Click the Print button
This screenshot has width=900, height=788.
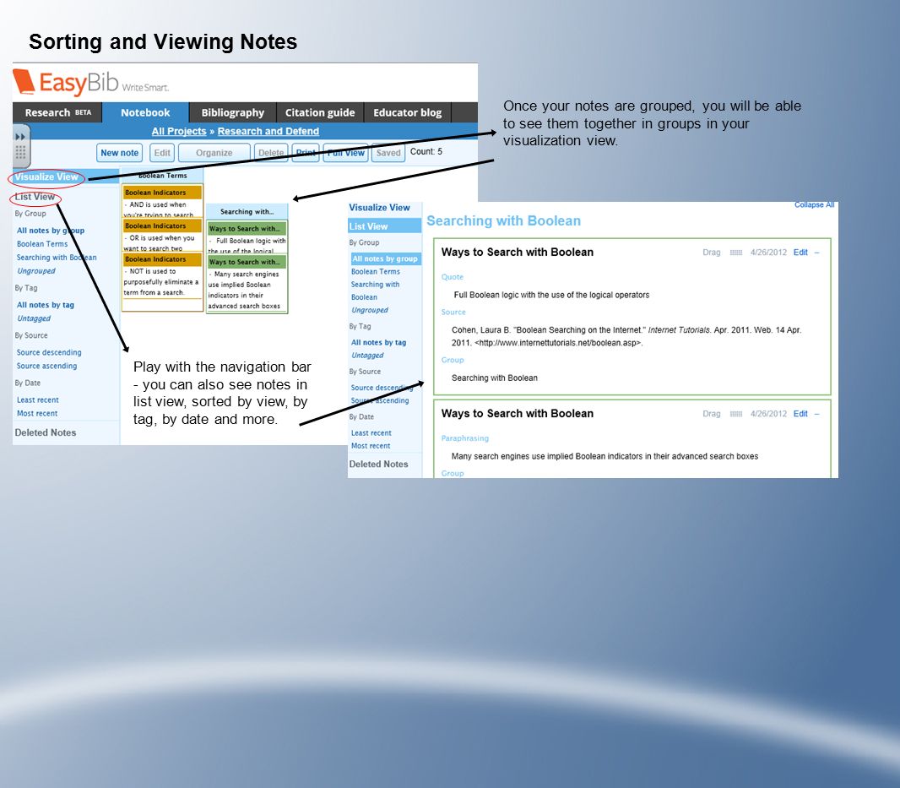(306, 153)
